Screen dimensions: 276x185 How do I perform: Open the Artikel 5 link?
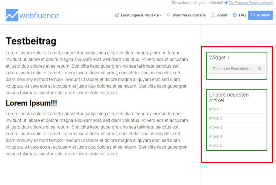tap(215, 145)
